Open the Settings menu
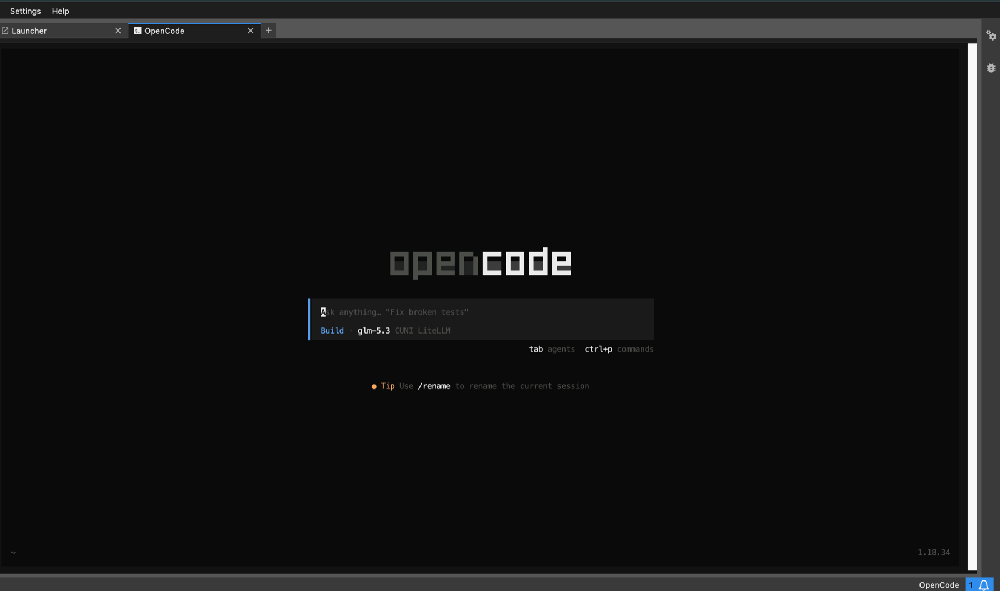The height and width of the screenshot is (591, 1000). (x=25, y=11)
